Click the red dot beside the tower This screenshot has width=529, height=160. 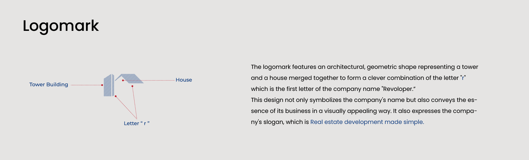tap(102, 85)
